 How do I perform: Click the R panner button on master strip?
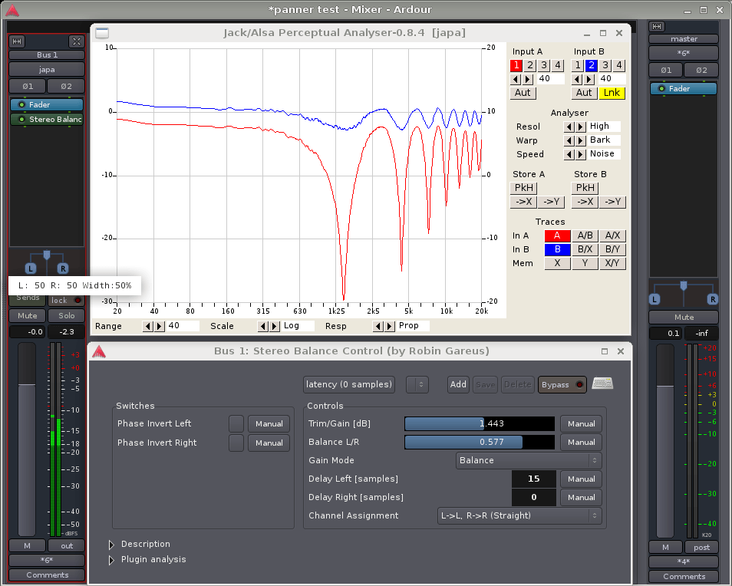tap(712, 299)
